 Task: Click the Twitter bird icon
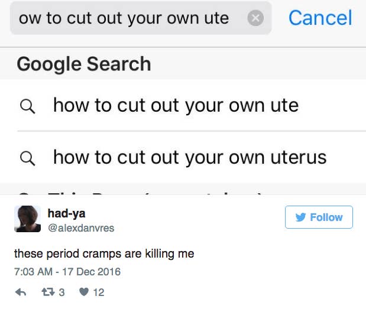(x=300, y=217)
